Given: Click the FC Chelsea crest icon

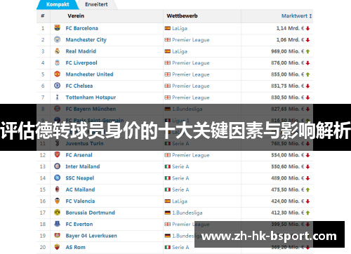Looking at the screenshot, I should click(x=57, y=86).
